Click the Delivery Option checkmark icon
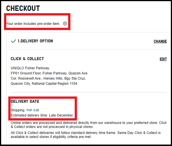The height and width of the screenshot is (146, 172). [13, 41]
